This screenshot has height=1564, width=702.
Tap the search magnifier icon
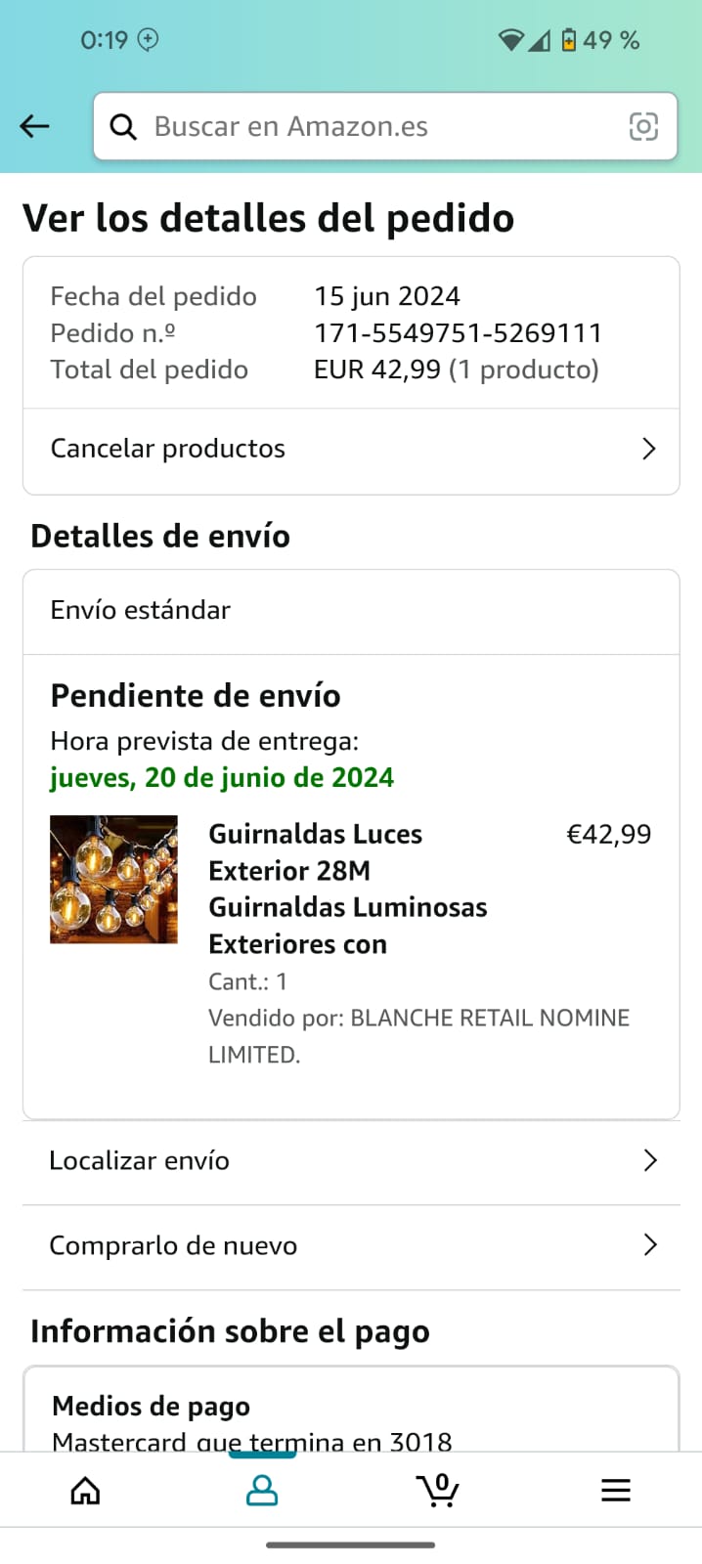(123, 127)
